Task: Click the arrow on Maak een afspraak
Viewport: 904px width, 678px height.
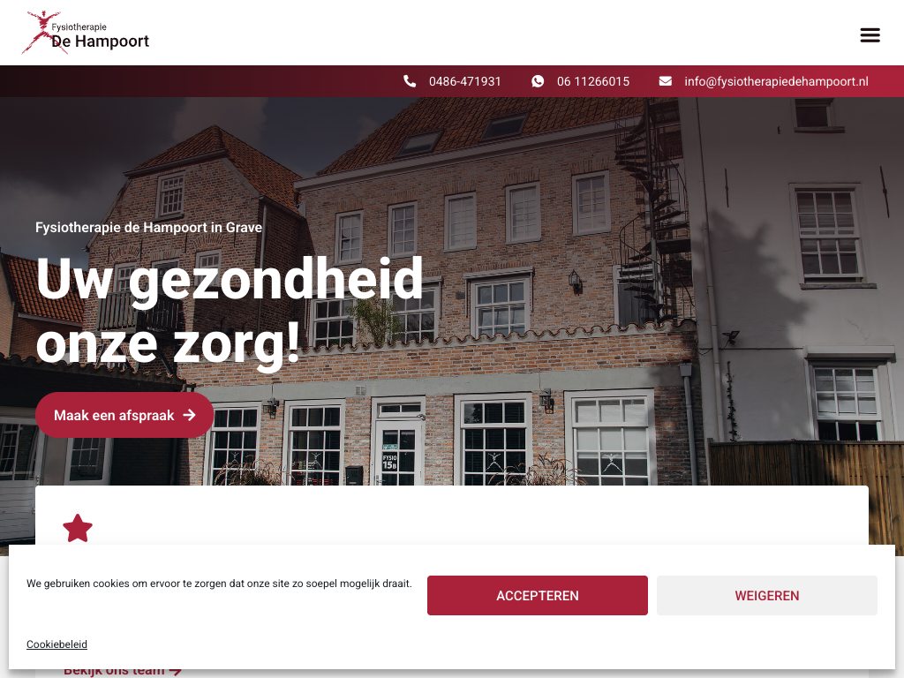Action: click(189, 415)
